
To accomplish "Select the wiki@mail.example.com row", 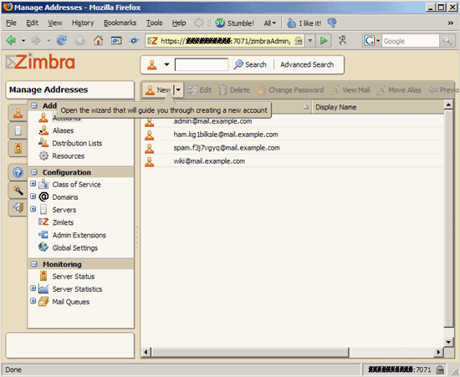I will (293, 161).
